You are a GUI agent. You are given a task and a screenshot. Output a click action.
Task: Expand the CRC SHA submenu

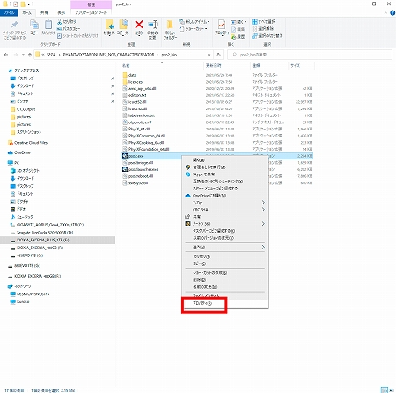[263, 210]
